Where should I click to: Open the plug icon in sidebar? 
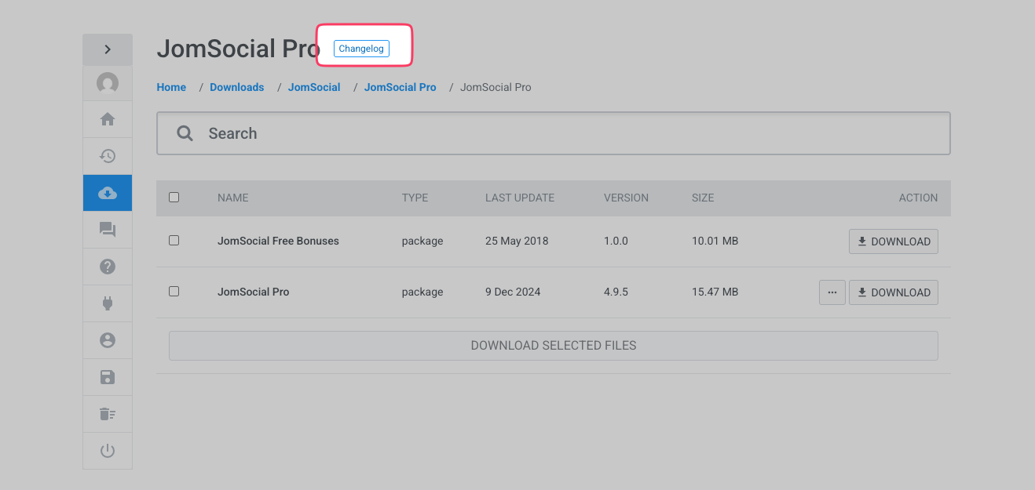tap(108, 303)
